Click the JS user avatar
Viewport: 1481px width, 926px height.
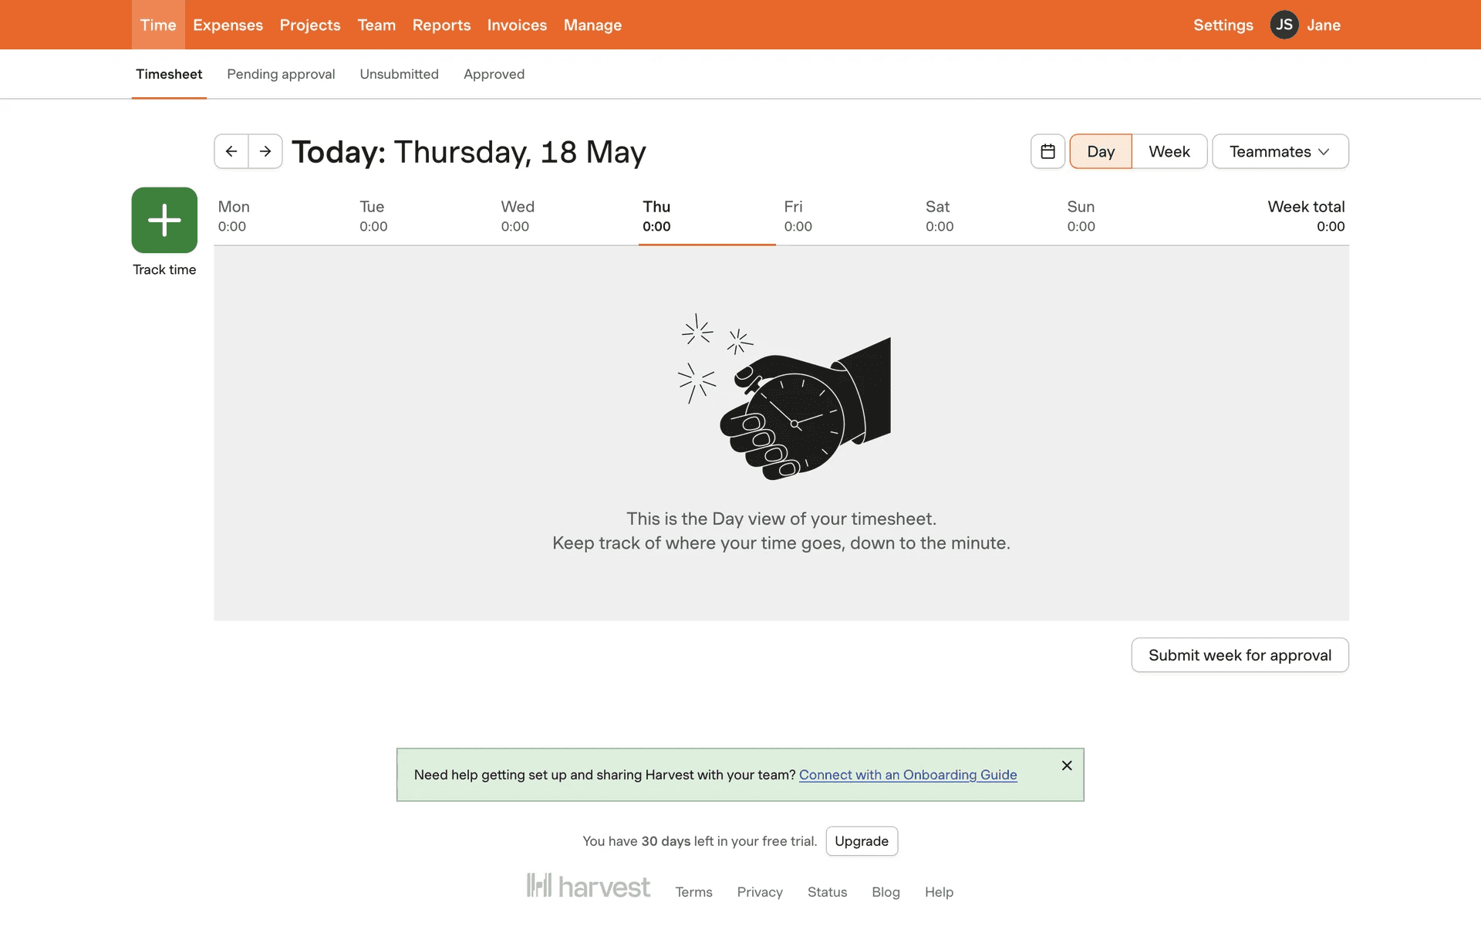click(x=1284, y=25)
